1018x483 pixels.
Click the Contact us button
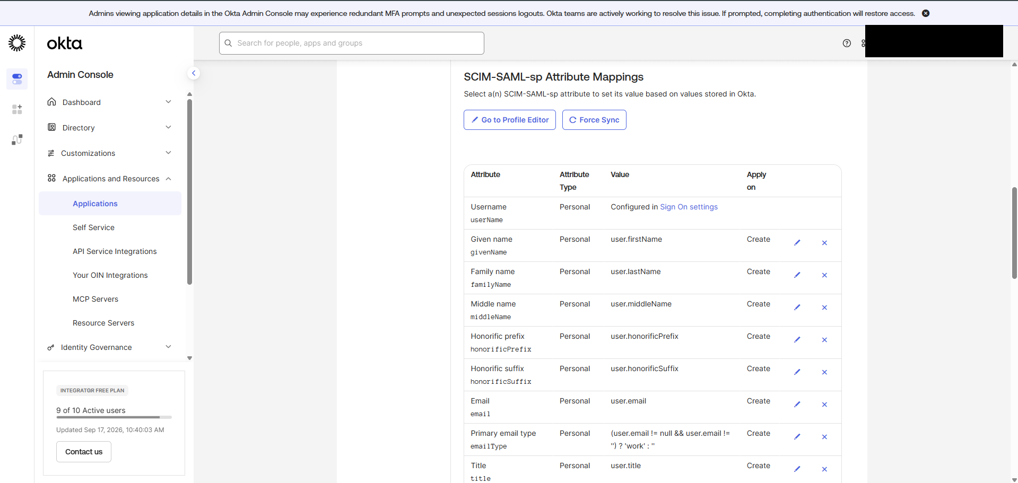(84, 452)
